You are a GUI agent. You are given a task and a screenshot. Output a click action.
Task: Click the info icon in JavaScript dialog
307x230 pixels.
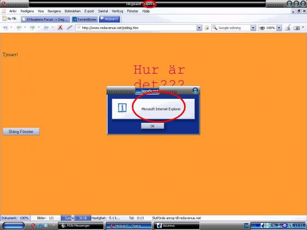(x=122, y=108)
